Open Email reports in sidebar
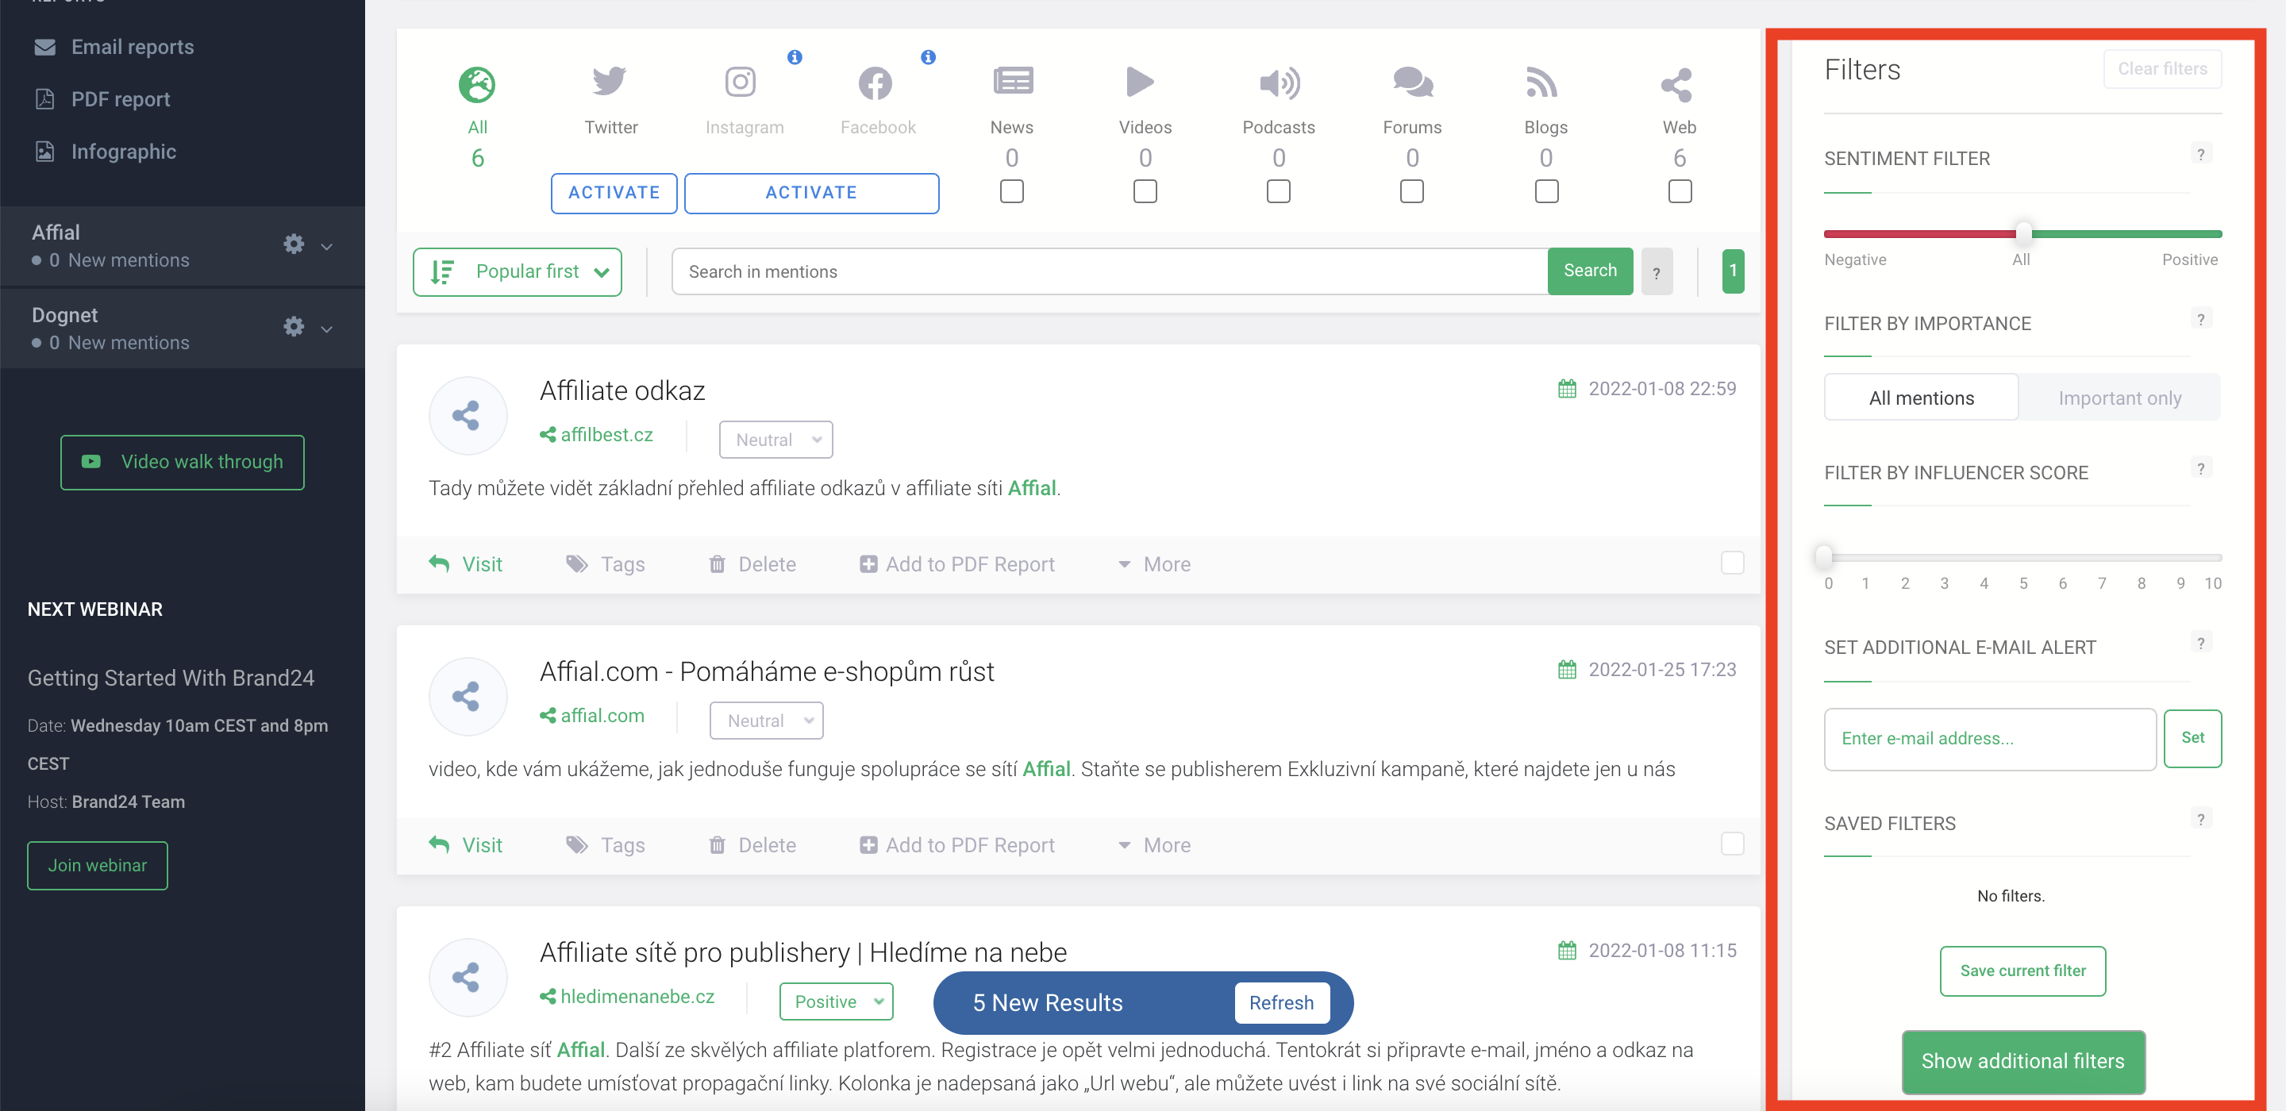This screenshot has width=2286, height=1111. tap(114, 47)
